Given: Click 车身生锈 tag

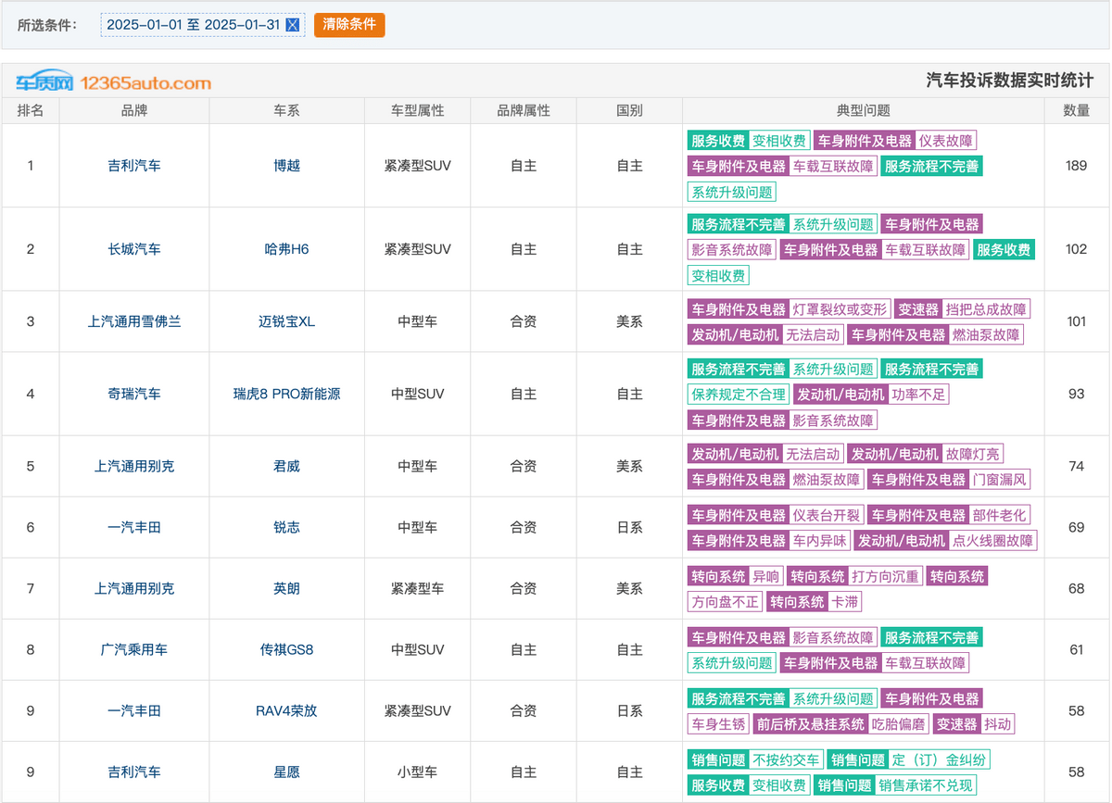Looking at the screenshot, I should [x=718, y=724].
